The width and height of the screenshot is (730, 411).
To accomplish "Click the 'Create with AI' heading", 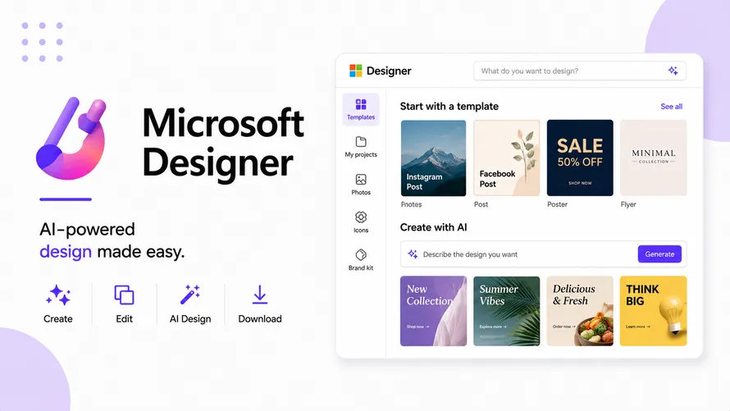I will pos(433,227).
